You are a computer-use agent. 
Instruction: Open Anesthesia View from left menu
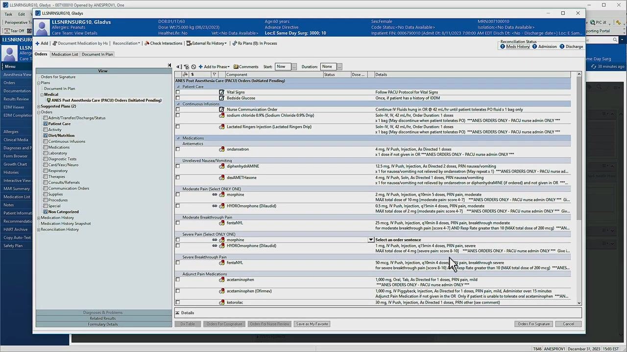(x=17, y=75)
